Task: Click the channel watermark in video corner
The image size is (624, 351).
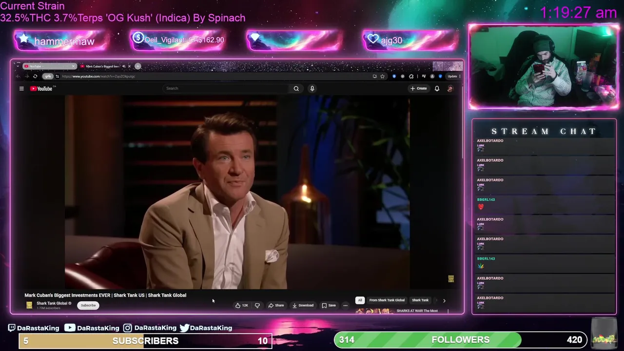Action: coord(451,278)
